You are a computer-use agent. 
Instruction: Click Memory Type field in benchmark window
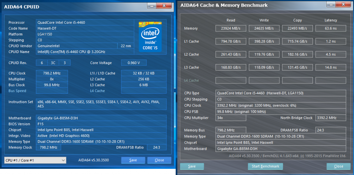pyautogui.click(x=281, y=136)
